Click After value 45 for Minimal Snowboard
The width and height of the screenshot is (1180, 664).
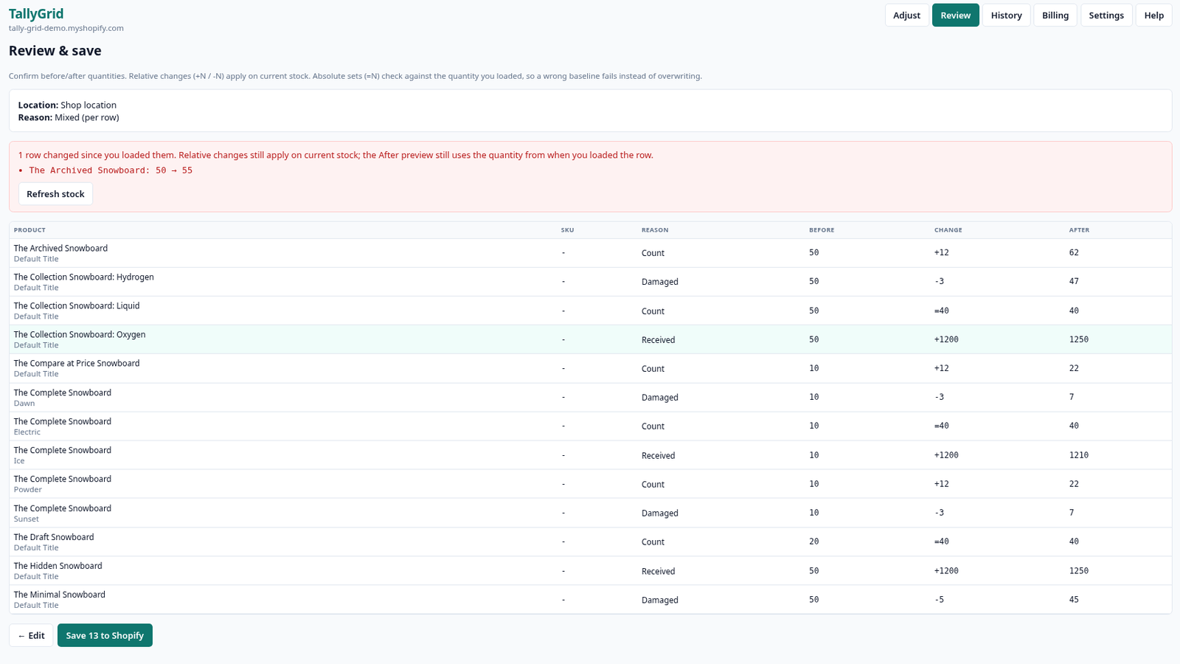(1074, 600)
